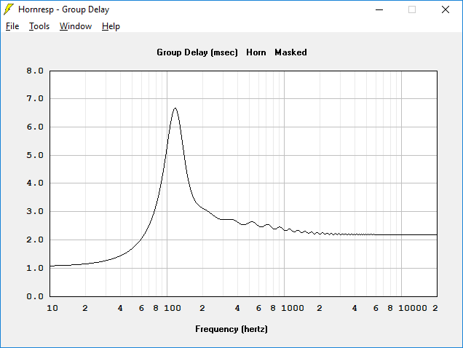Click the 'Frequency (hertz)' axis label
Image resolution: width=463 pixels, height=348 pixels.
[231, 329]
